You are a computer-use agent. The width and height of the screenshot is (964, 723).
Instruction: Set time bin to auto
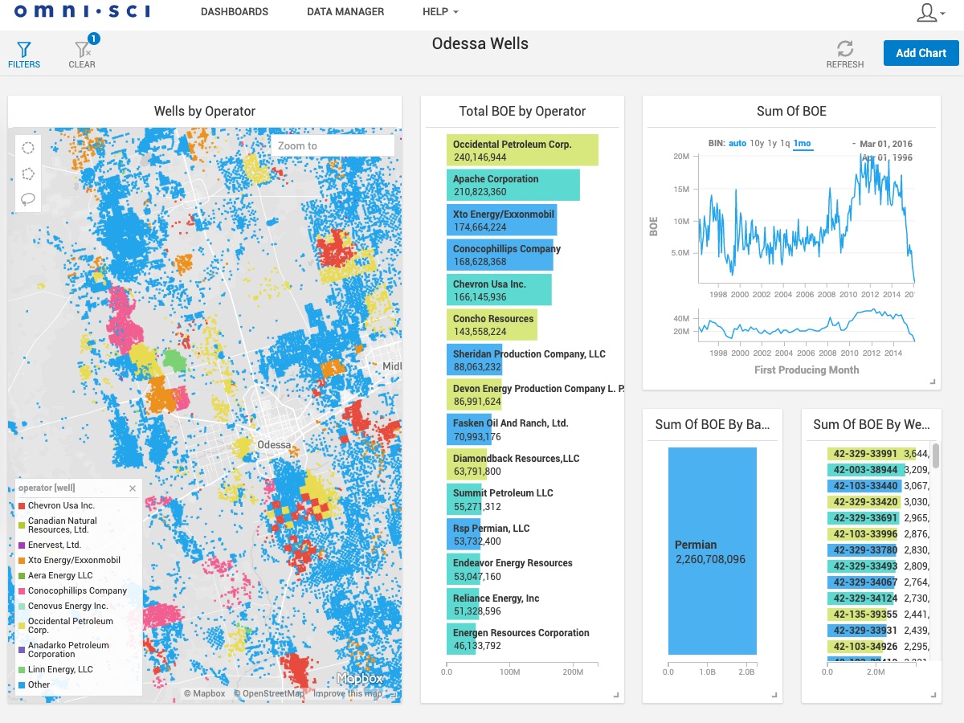pos(737,144)
